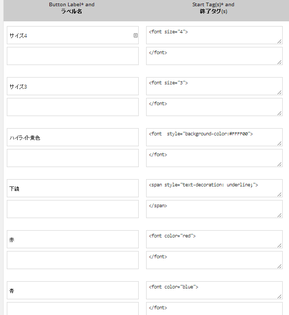Edit the background-color:#FFFF00 start tag textarea

click(214, 137)
